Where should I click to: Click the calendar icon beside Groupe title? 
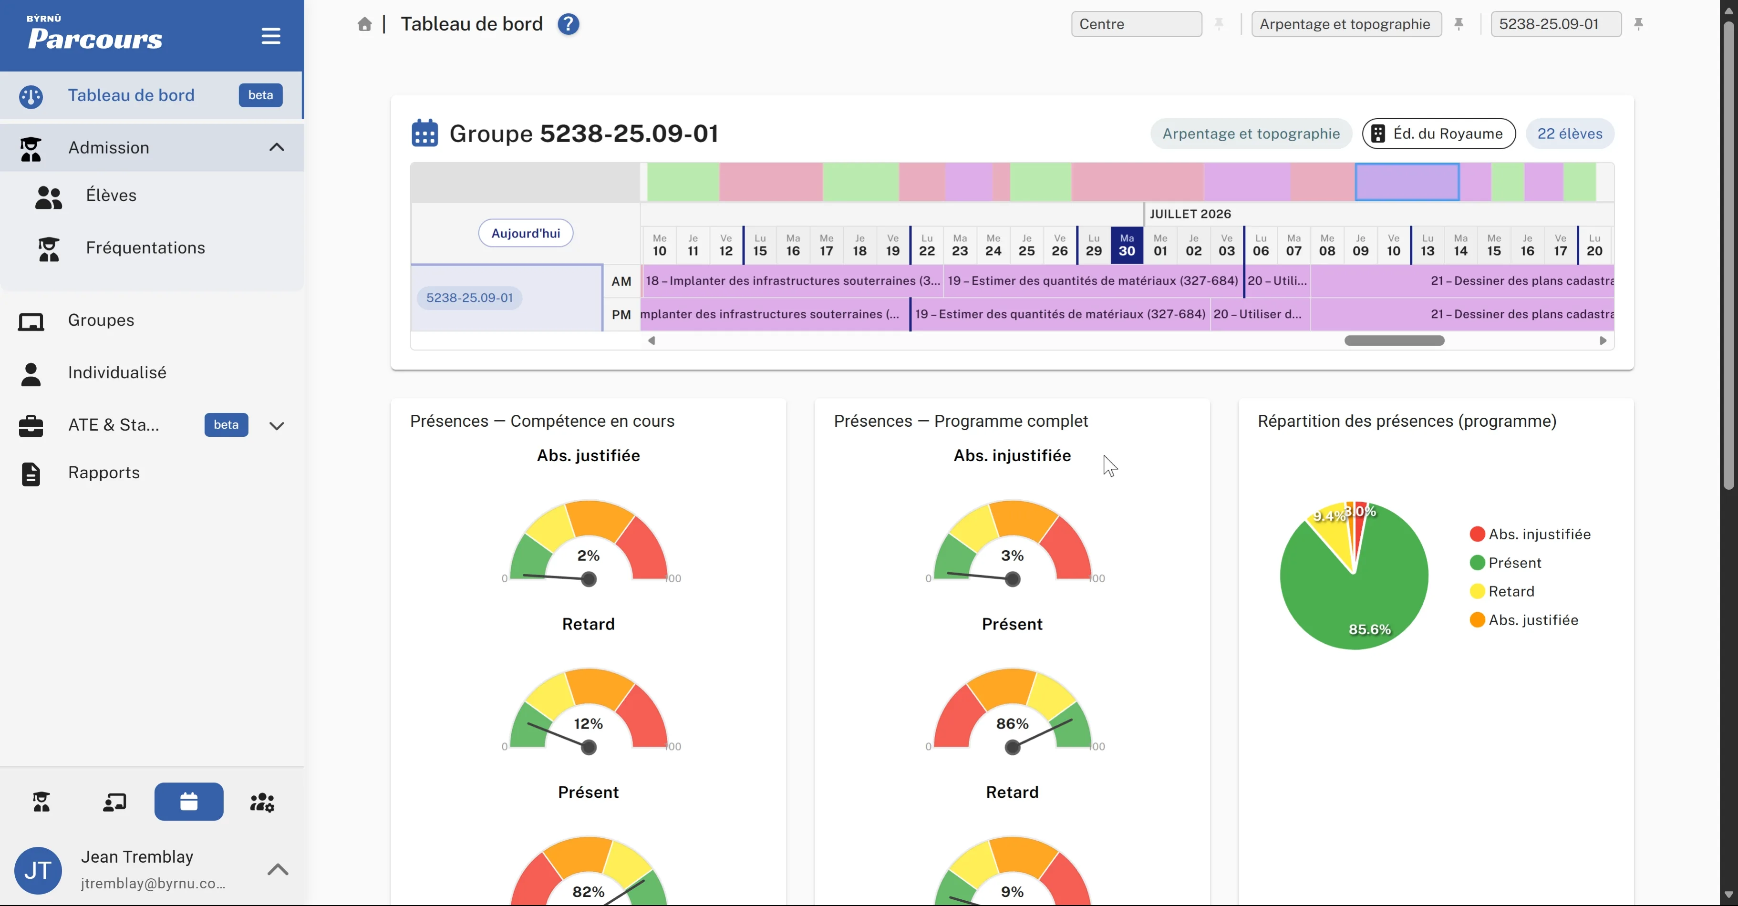[x=424, y=133]
